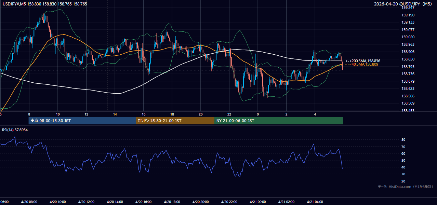Click RSI scale value 70
Viewport: 437px width, 205px height.
[x=403, y=147]
